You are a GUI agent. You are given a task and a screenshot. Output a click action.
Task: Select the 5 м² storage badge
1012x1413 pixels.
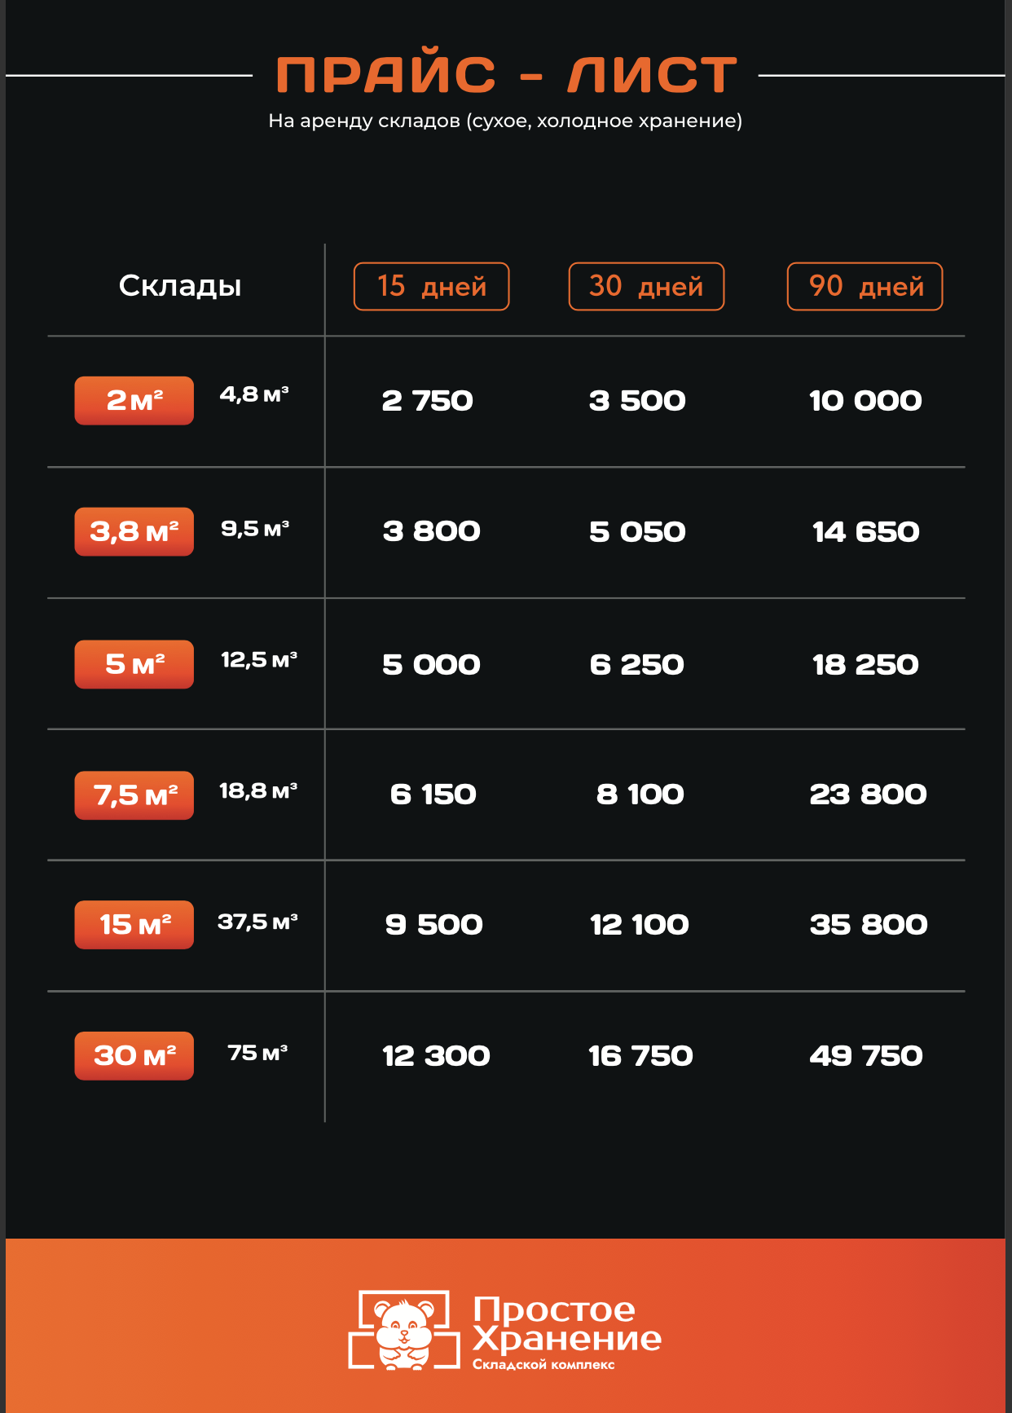pyautogui.click(x=134, y=665)
